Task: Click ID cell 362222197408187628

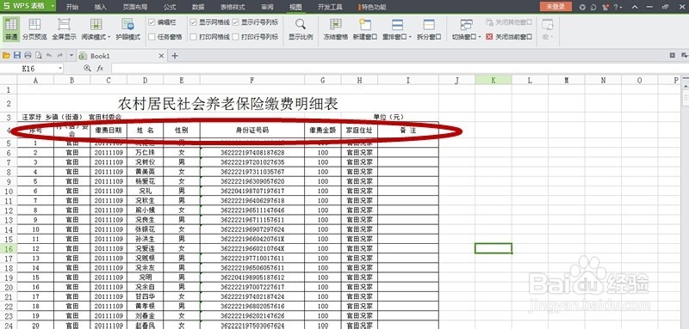Action: pyautogui.click(x=252, y=152)
